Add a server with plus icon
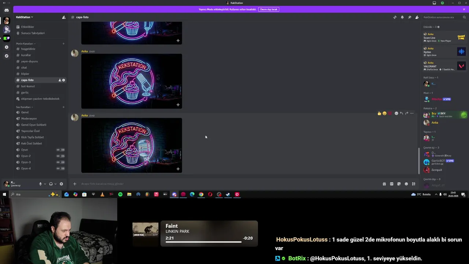The height and width of the screenshot is (264, 469). click(x=6, y=47)
